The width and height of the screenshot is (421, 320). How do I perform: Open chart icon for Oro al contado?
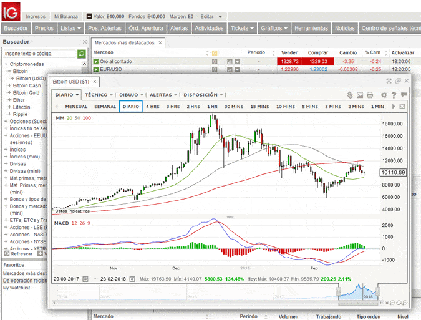[x=230, y=62]
